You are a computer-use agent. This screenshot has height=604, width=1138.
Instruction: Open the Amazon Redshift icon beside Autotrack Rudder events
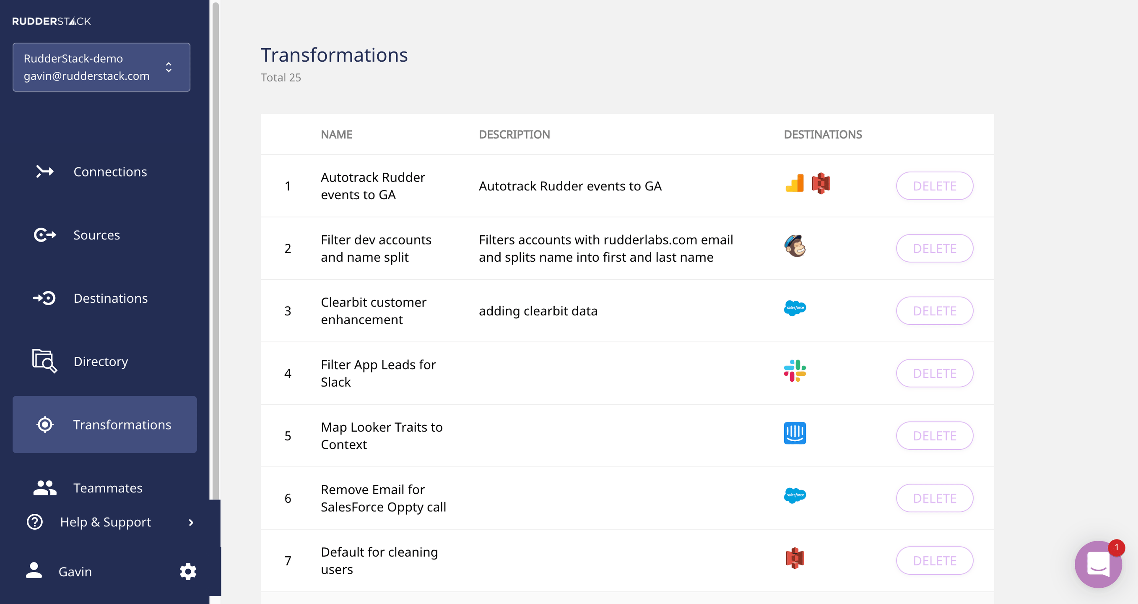821,183
